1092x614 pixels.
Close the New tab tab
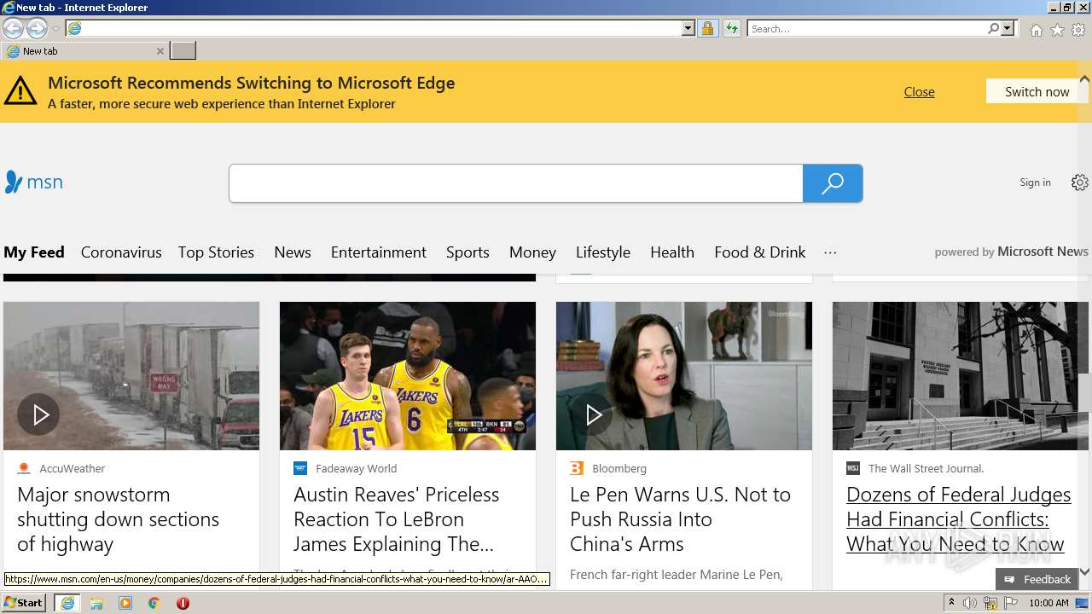[160, 51]
